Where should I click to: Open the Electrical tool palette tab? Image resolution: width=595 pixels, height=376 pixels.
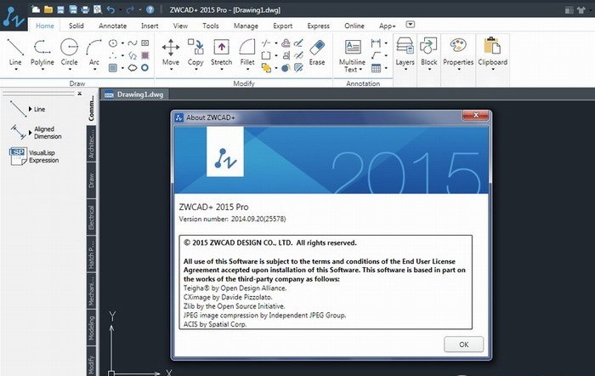tap(91, 218)
